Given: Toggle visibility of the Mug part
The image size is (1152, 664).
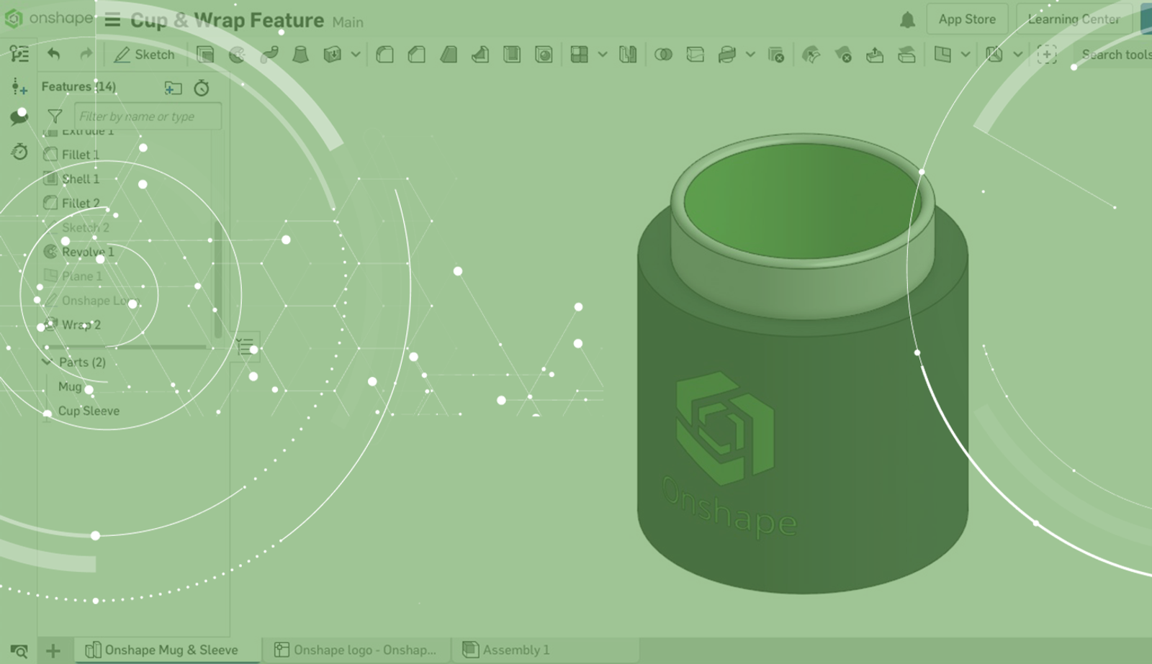Looking at the screenshot, I should [71, 386].
